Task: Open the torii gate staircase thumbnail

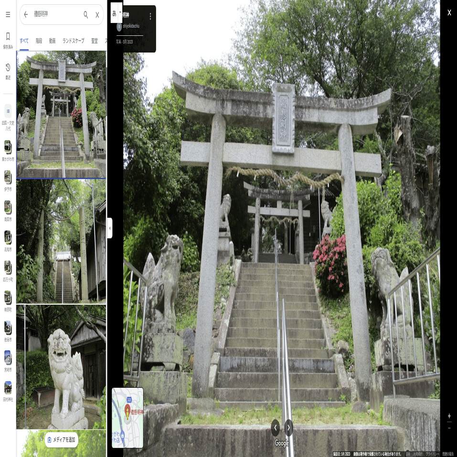Action: (x=61, y=115)
